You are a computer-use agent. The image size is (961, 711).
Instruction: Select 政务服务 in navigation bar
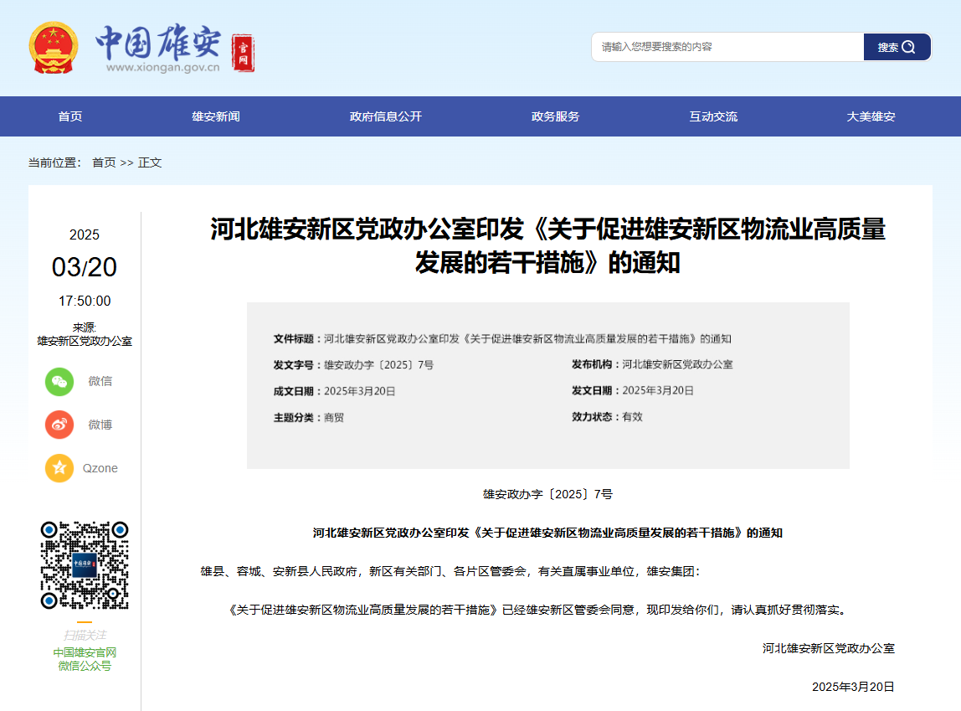coord(555,116)
